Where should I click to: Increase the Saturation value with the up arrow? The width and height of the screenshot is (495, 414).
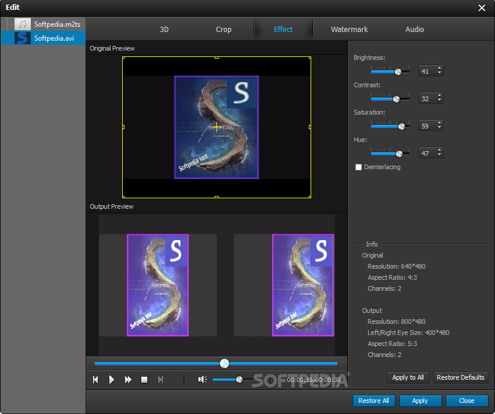(x=439, y=123)
